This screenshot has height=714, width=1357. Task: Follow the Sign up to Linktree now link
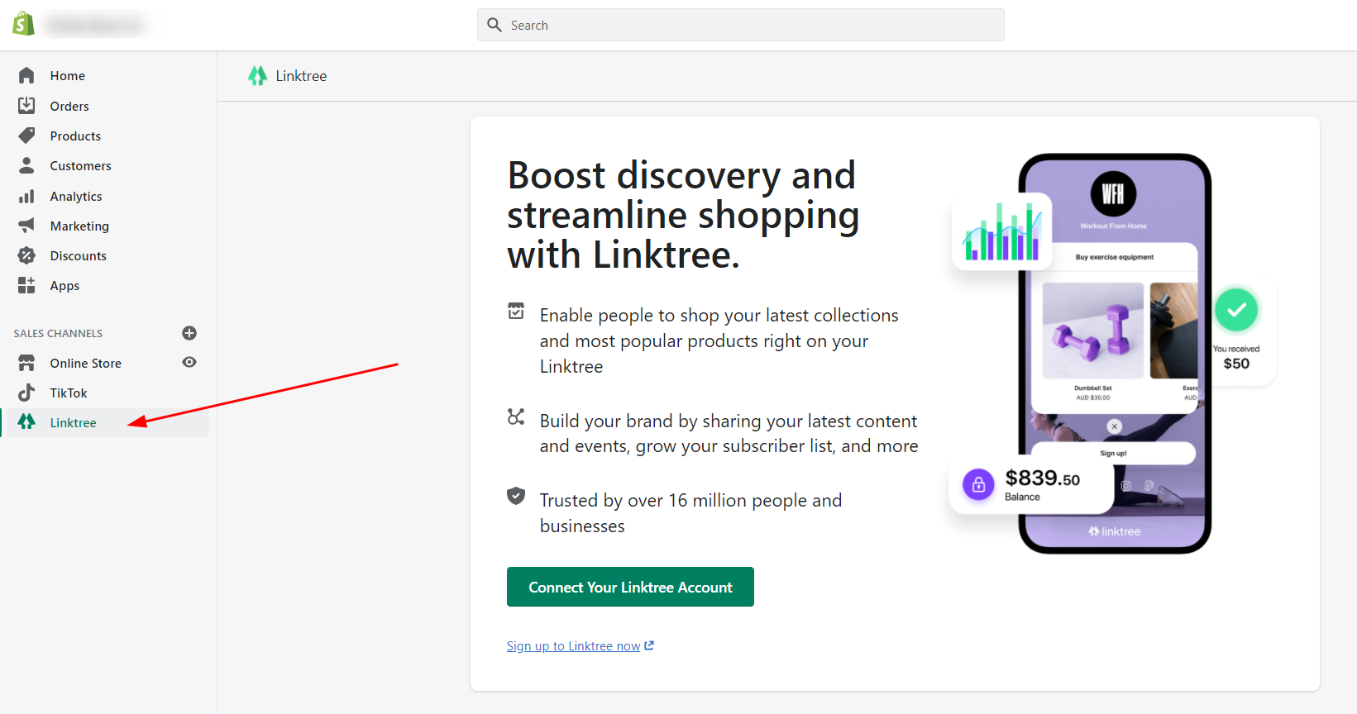click(x=573, y=645)
